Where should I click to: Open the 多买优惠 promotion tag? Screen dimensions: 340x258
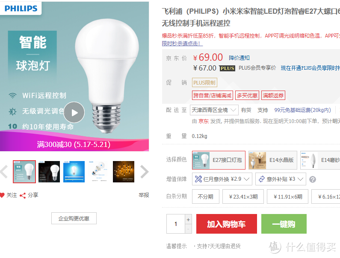point(247,95)
